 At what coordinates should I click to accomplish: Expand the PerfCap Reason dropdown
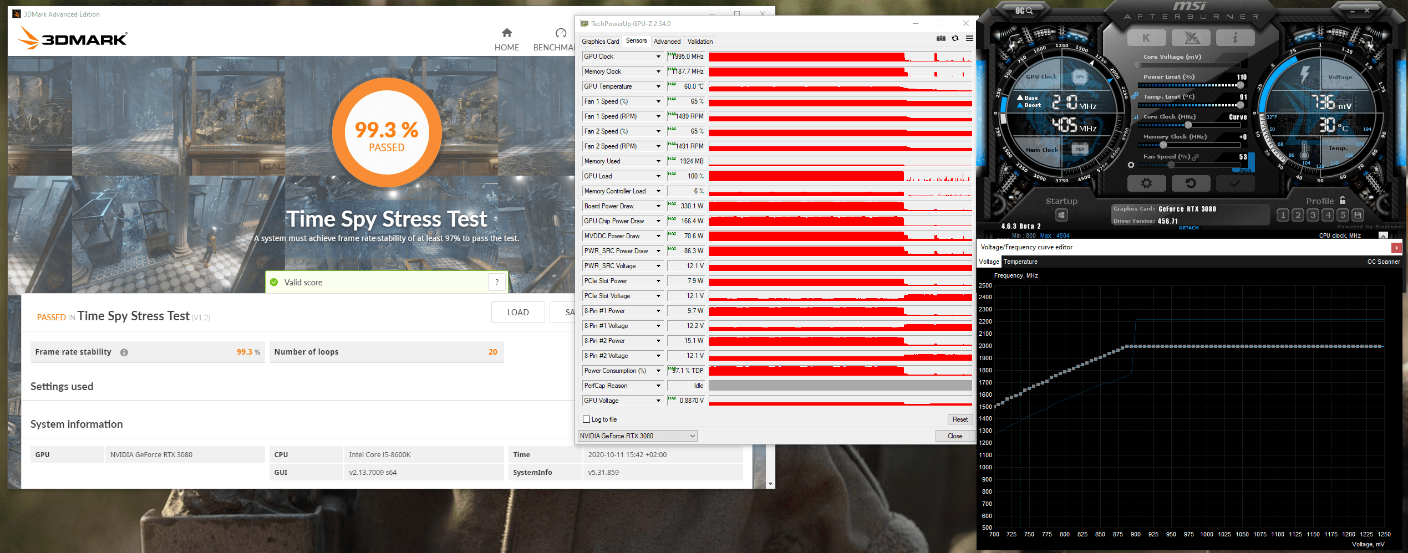click(658, 386)
